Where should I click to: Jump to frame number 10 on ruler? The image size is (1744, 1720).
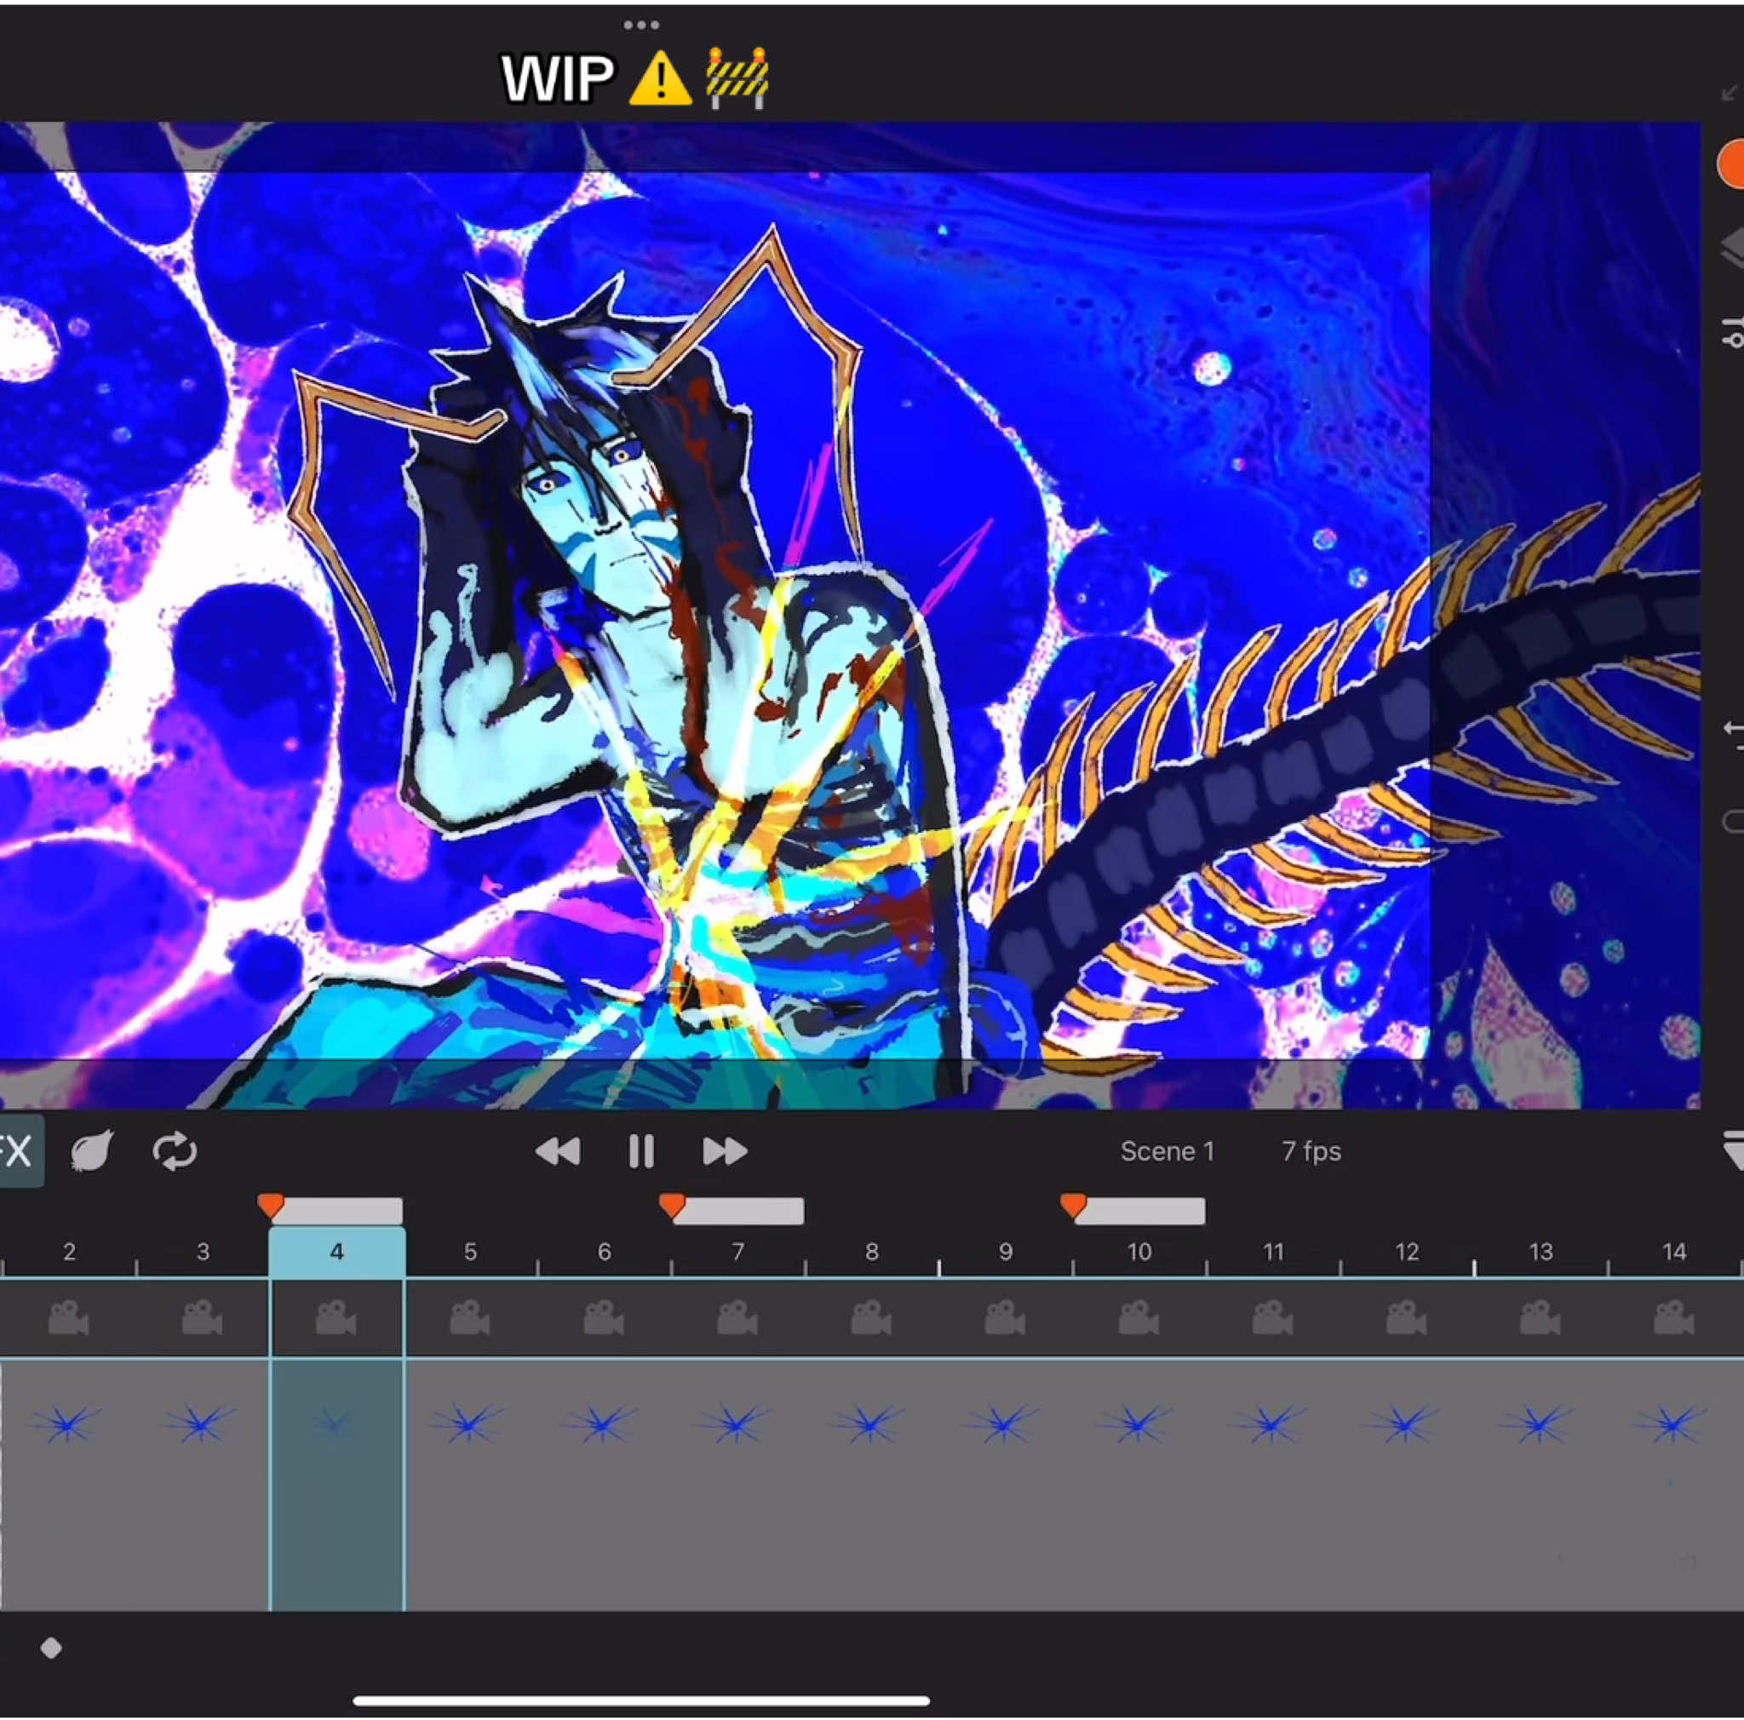pyautogui.click(x=1139, y=1252)
